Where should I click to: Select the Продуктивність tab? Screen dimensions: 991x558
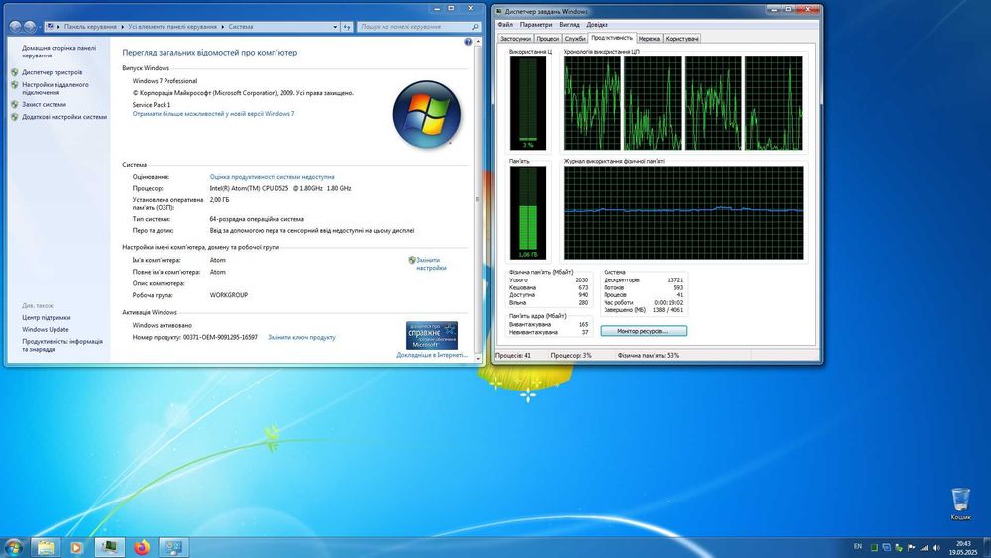point(611,38)
